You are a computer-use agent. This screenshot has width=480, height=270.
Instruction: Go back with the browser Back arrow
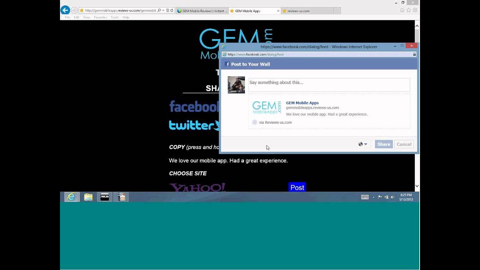click(65, 10)
